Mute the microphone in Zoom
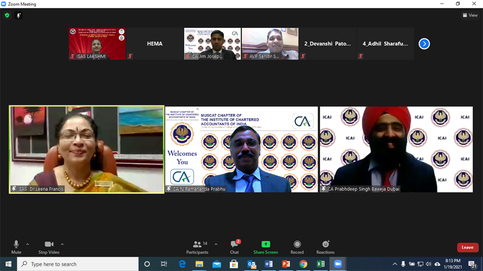 [x=16, y=247]
